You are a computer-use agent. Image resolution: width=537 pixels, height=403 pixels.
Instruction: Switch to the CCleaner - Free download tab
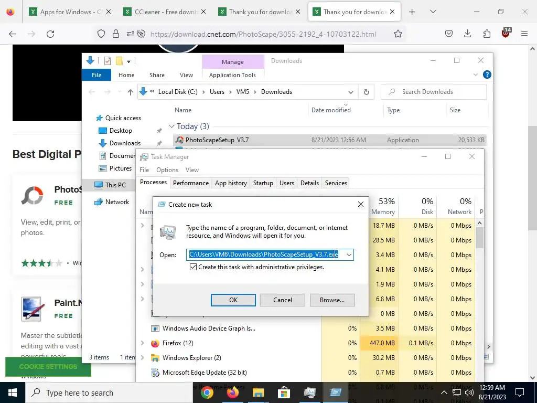[x=166, y=12]
